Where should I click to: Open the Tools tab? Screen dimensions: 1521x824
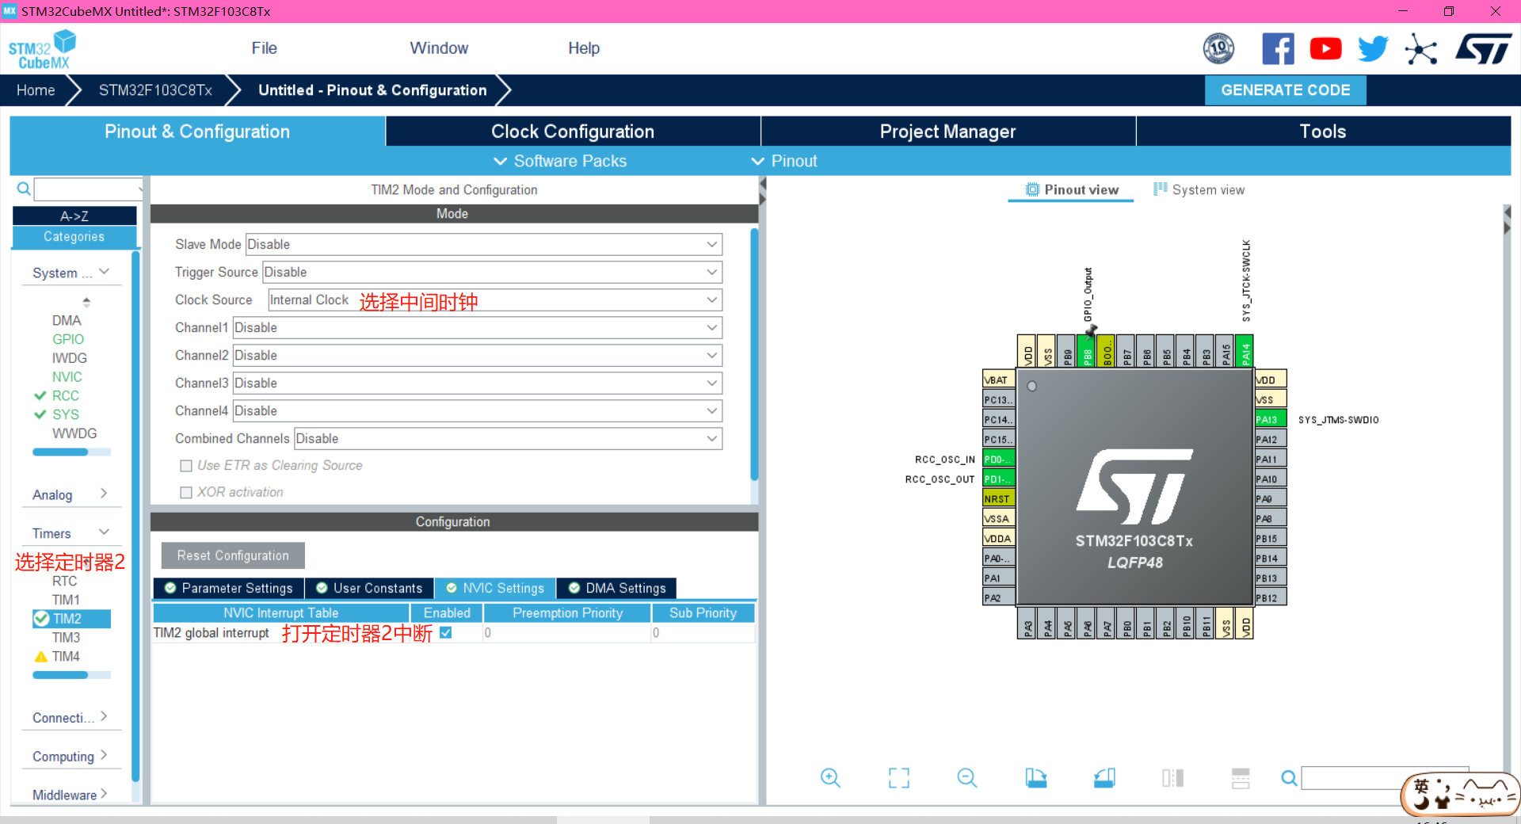click(x=1322, y=132)
